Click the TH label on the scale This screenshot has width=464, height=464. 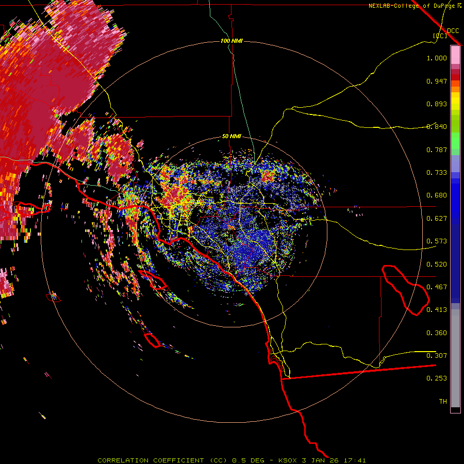click(x=443, y=402)
